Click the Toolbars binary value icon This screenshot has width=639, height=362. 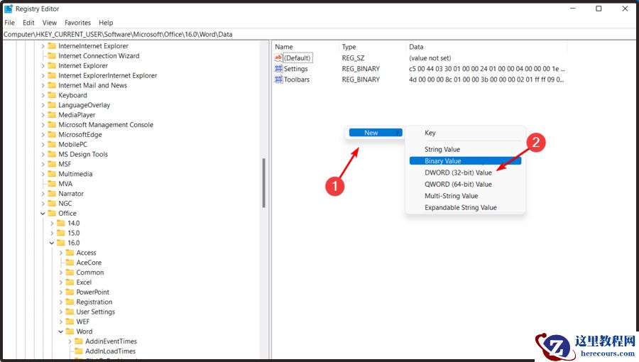[278, 79]
